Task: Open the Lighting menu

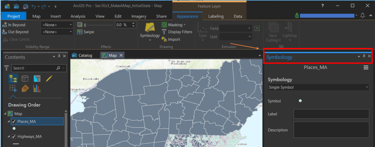Action: coord(289,32)
